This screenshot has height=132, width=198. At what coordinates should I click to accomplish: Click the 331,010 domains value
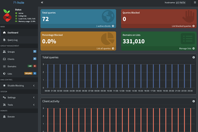[x=134, y=41]
